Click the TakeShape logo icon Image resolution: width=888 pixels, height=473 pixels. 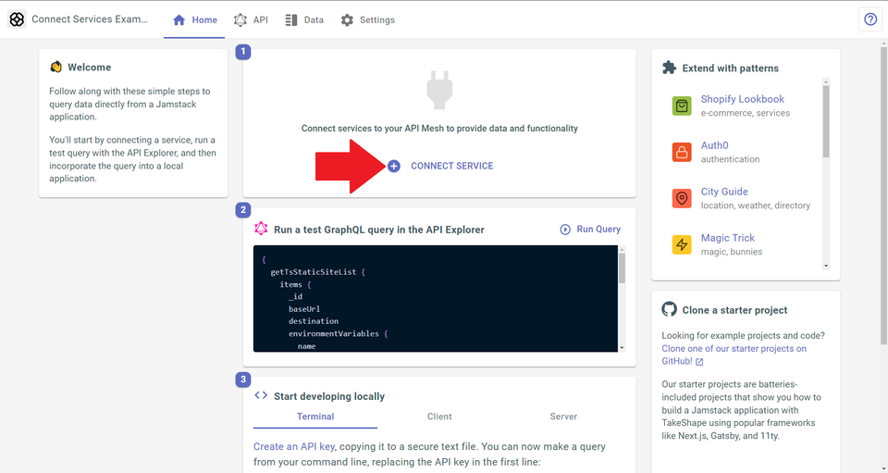(17, 19)
